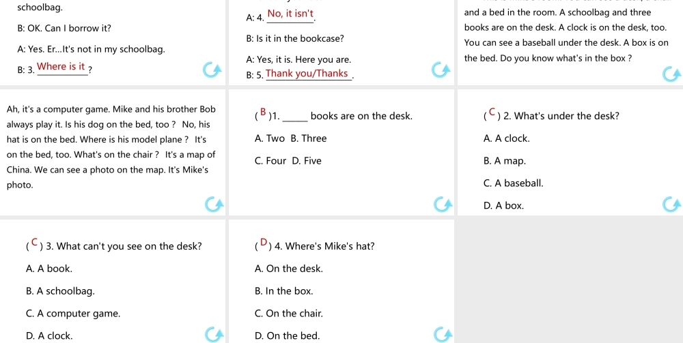
Task: Click blue arrow on the computer game passage card
Action: [213, 203]
